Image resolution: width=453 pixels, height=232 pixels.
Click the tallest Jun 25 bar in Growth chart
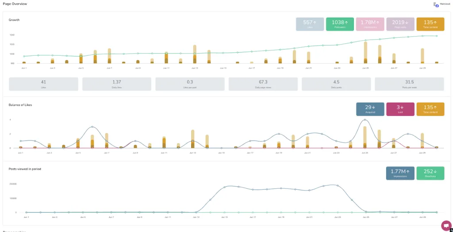point(365,52)
